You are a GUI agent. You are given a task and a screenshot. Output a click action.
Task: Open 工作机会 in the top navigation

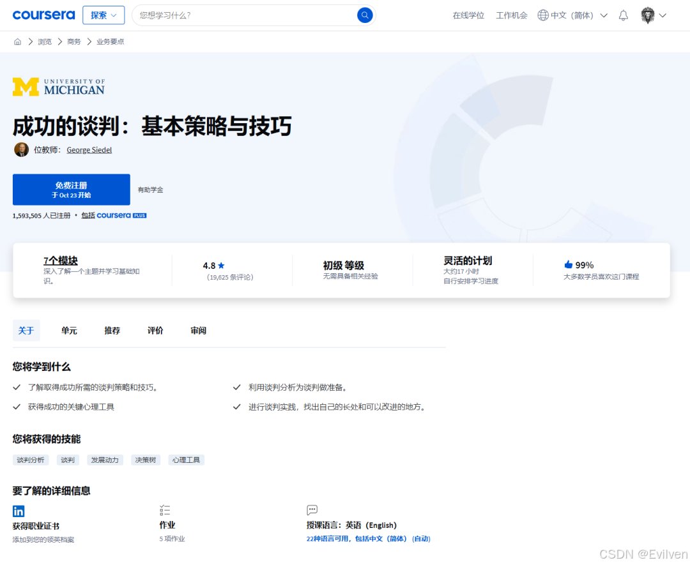pos(511,15)
